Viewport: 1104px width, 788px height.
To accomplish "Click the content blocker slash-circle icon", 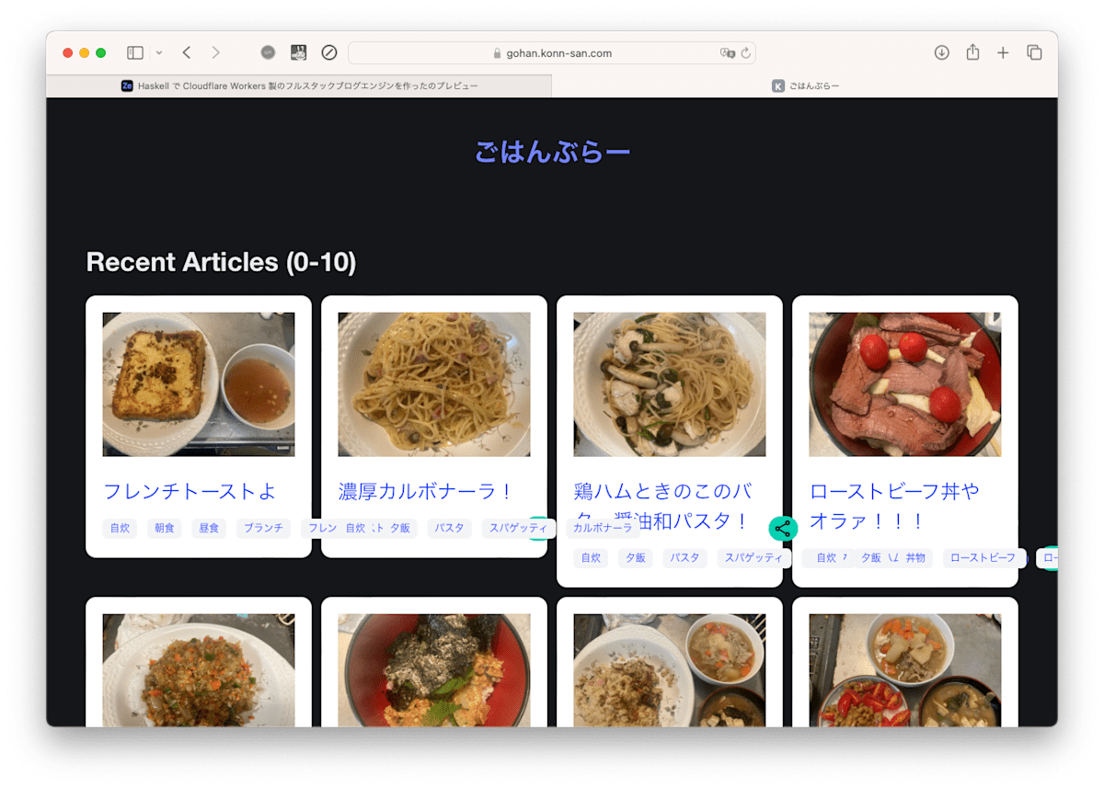I will coord(329,53).
